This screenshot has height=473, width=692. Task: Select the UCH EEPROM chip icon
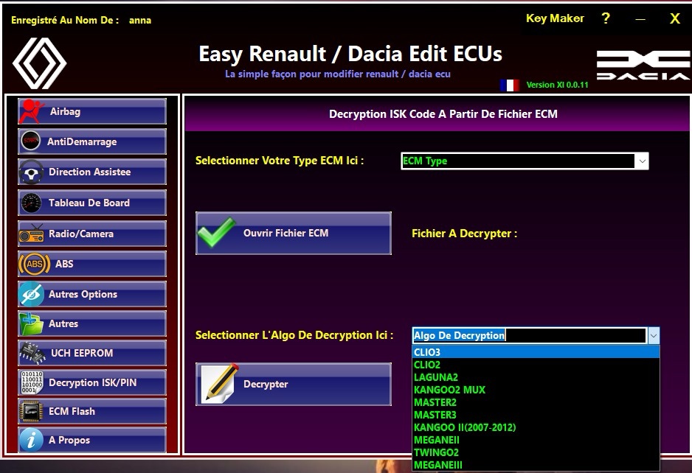click(x=31, y=352)
